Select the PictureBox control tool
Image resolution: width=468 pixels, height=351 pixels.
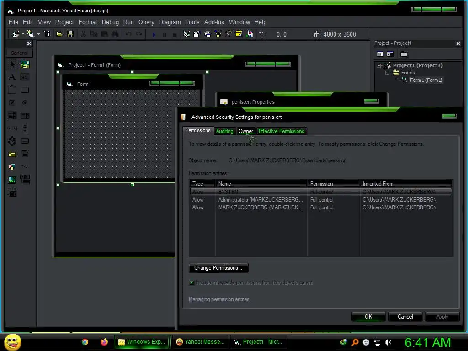pyautogui.click(x=25, y=64)
